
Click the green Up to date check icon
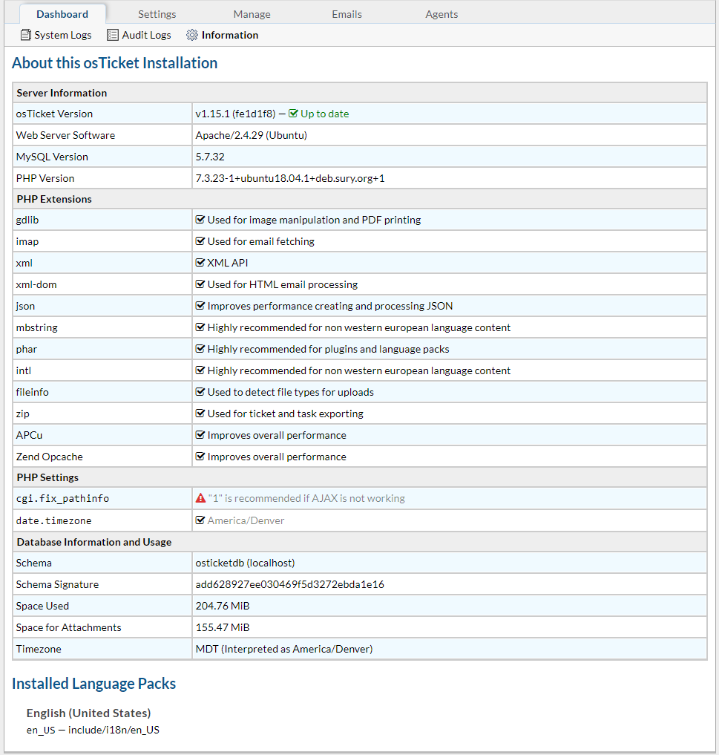click(x=293, y=114)
